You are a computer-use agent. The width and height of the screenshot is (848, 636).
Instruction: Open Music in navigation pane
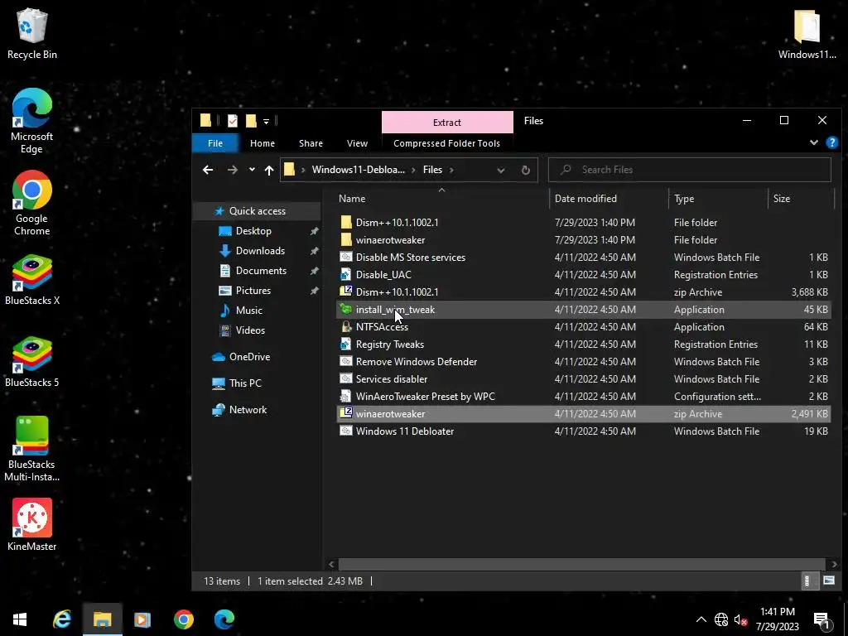point(248,311)
